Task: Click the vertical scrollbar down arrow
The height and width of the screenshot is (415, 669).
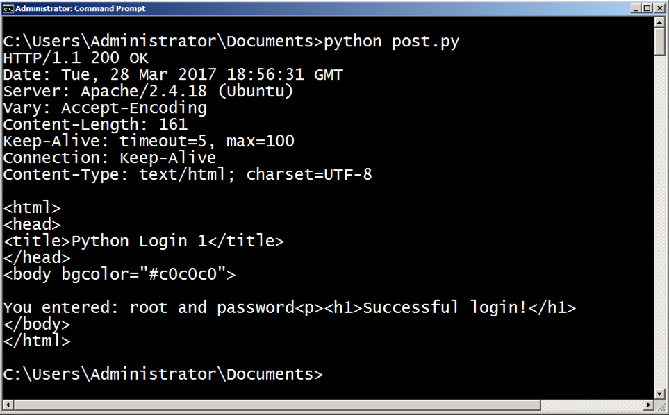Action: 660,393
